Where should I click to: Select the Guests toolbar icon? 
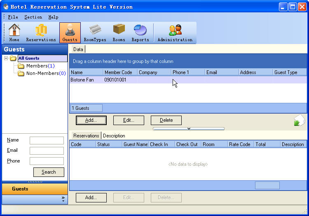tap(70, 33)
